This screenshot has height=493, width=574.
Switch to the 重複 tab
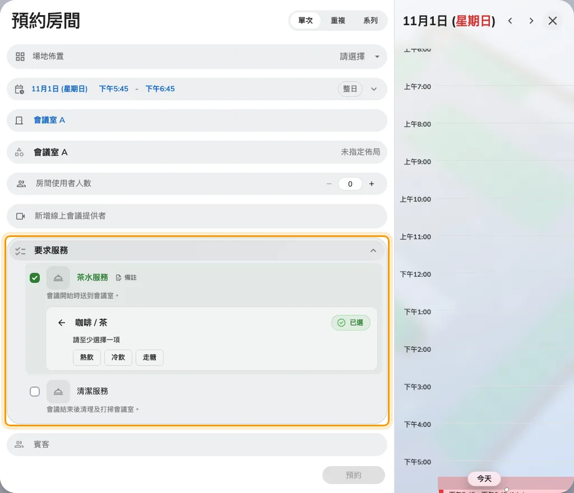pos(338,21)
